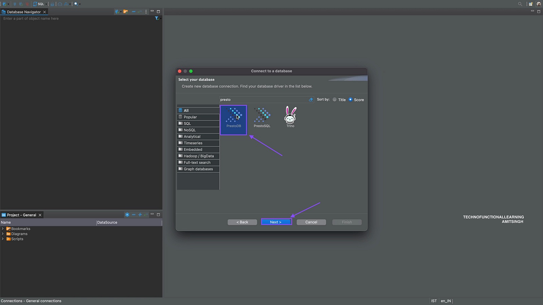Open the SQL editor toolbar icon
543x305 pixels.
(x=39, y=4)
